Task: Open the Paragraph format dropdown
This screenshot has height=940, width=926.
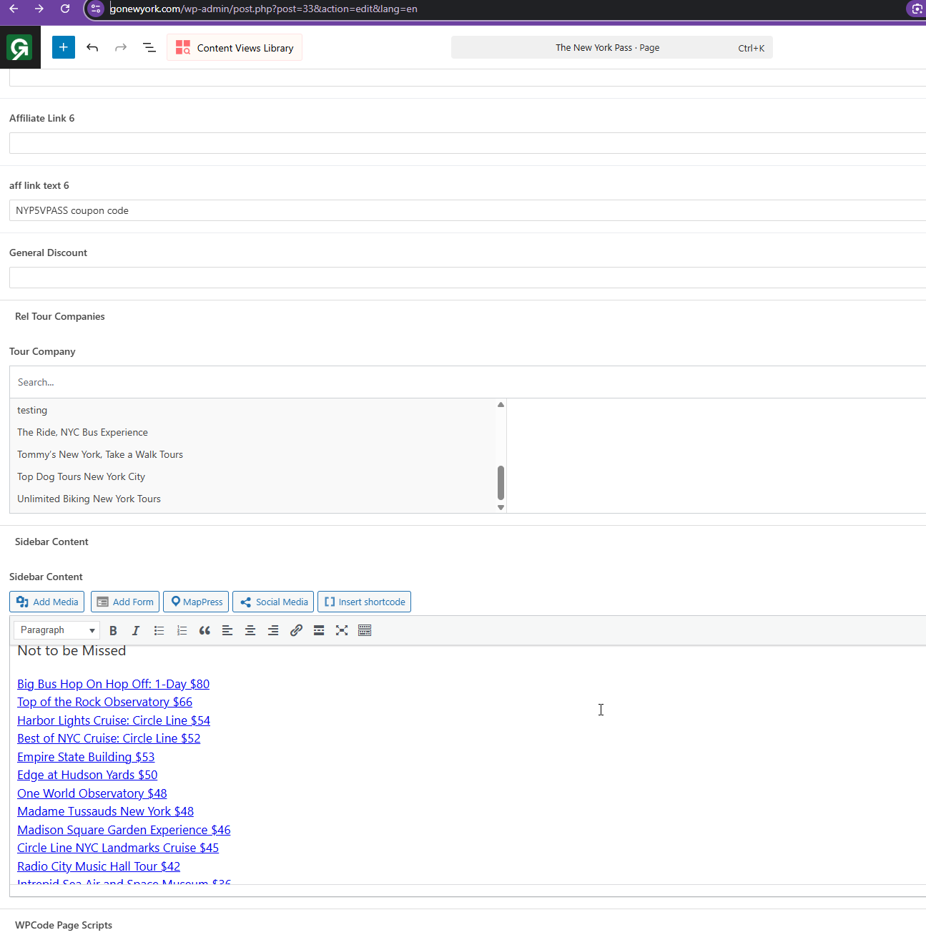Action: tap(56, 630)
